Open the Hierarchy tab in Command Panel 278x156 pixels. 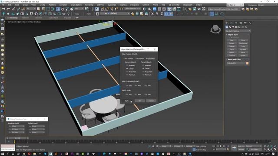click(x=236, y=23)
